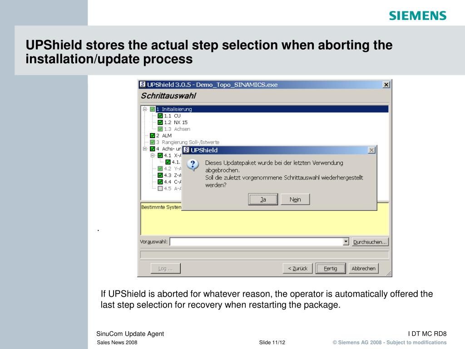Image resolution: width=465 pixels, height=349 pixels.
Task: Check the empty 4.5 A- checkbox
Action: click(x=160, y=189)
